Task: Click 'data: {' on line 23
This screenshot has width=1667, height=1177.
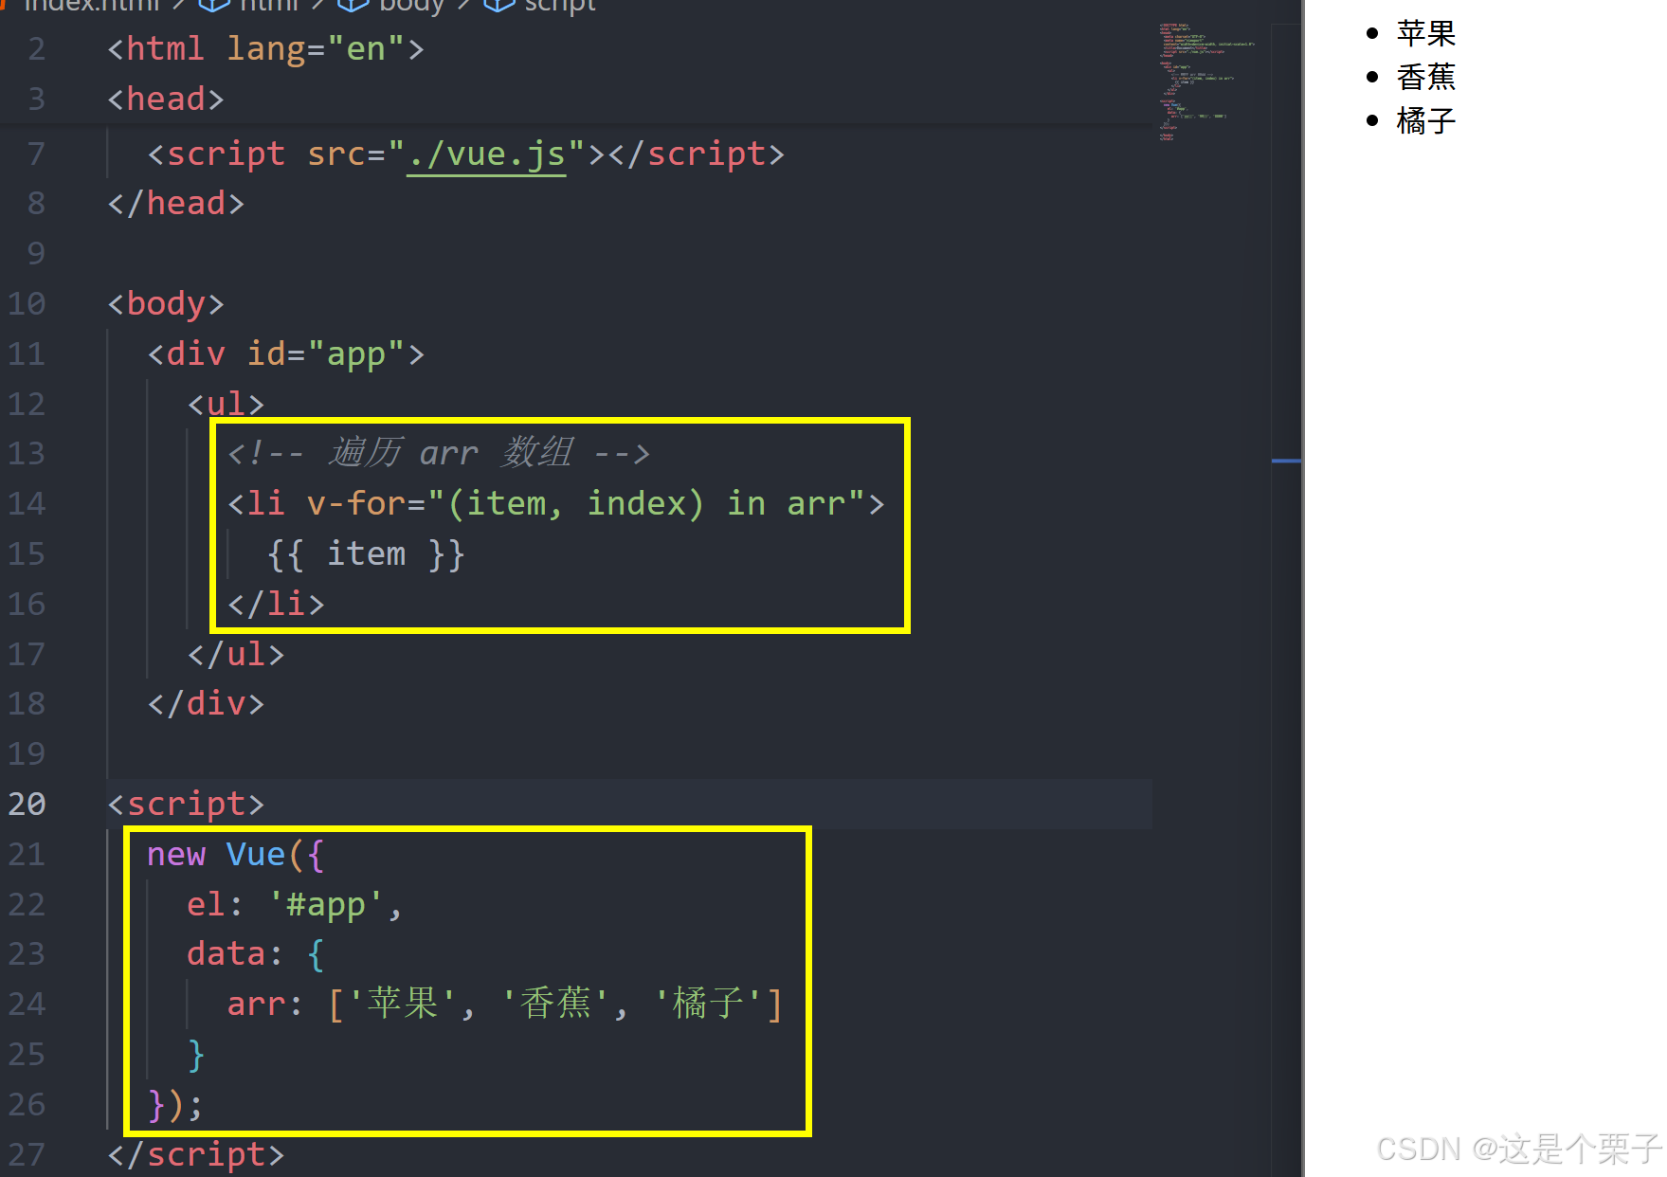Action: point(256,954)
